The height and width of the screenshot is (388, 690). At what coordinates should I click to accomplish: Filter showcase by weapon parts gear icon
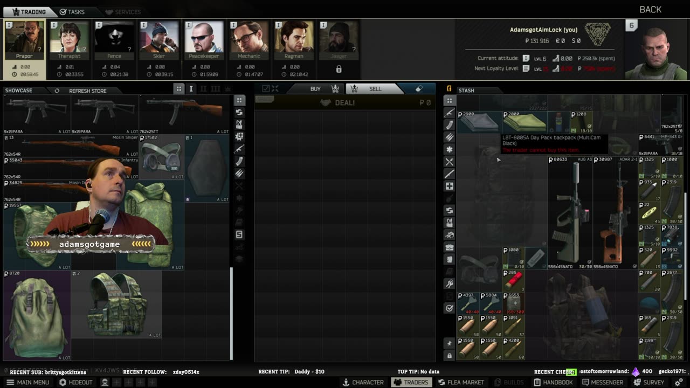coord(239,137)
